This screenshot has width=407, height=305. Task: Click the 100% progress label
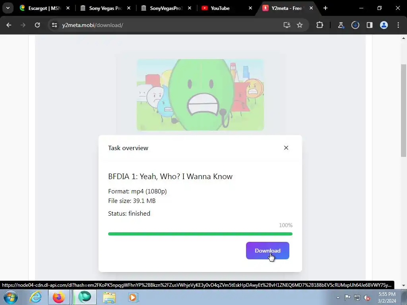click(x=286, y=225)
